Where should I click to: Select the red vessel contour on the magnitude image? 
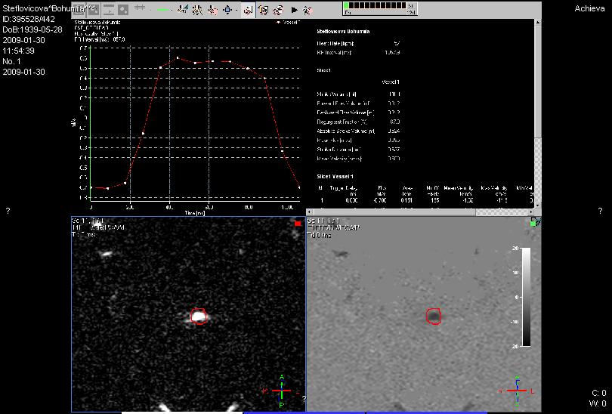(199, 316)
